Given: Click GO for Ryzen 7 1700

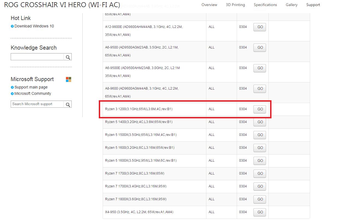Looking at the screenshot, I should pos(260,174).
